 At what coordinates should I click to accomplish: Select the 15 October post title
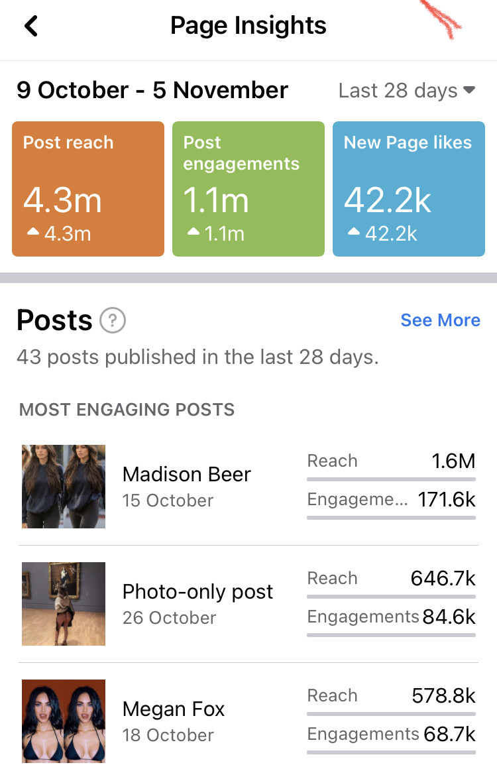[187, 475]
